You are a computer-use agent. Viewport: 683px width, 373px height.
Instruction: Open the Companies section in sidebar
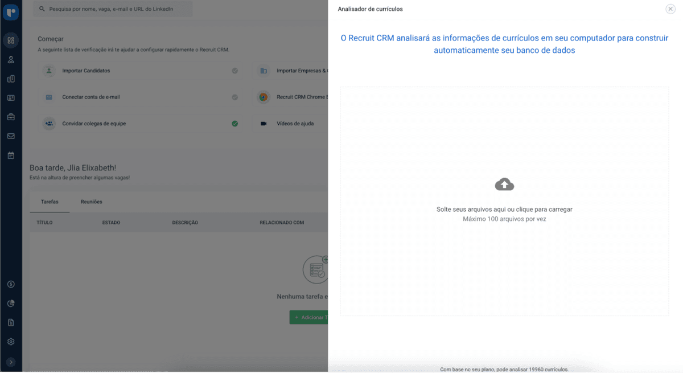(11, 79)
